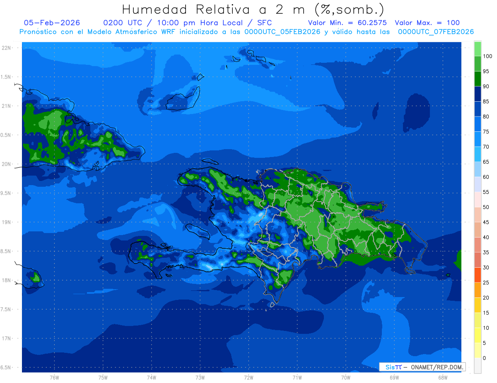497x383 pixels.
Task: Click the legend value "0"
Action: [485, 358]
